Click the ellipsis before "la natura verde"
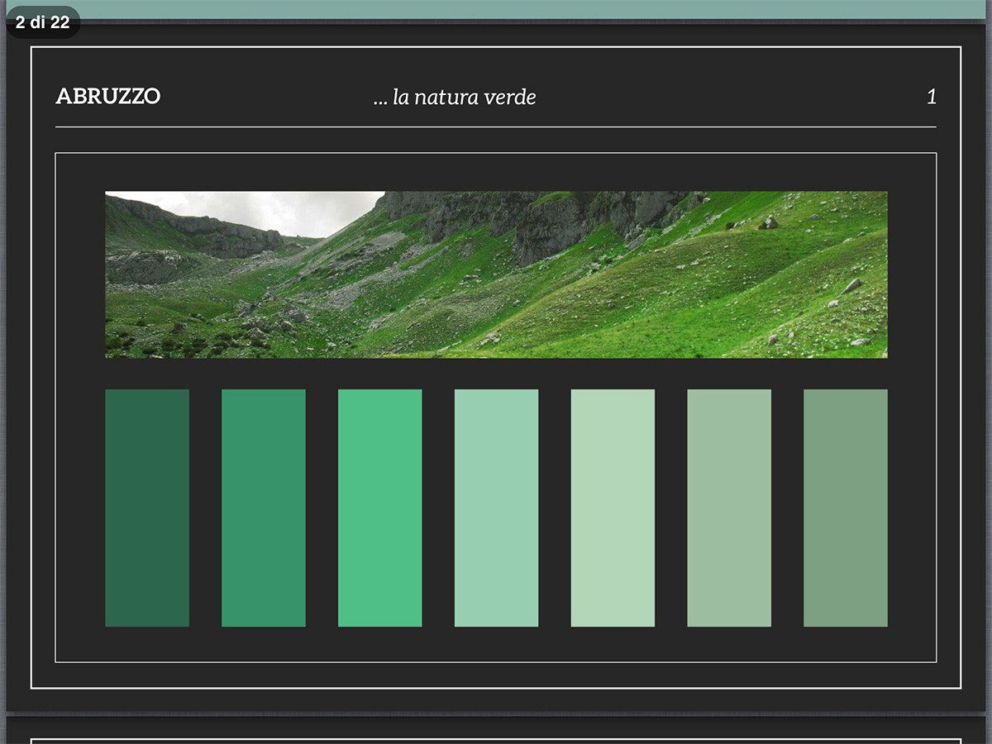 [x=380, y=101]
